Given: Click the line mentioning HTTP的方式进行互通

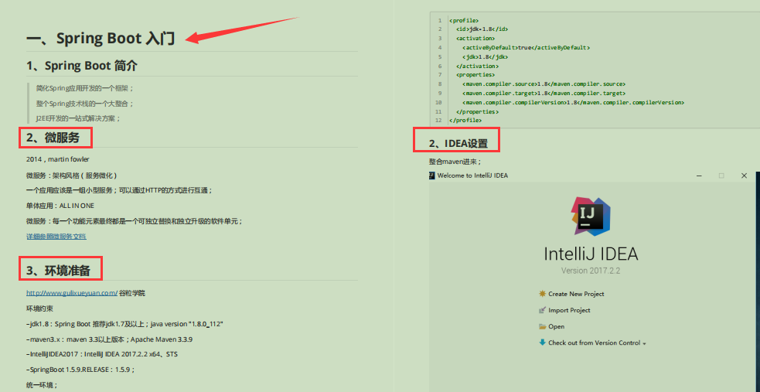Looking at the screenshot, I should (119, 190).
